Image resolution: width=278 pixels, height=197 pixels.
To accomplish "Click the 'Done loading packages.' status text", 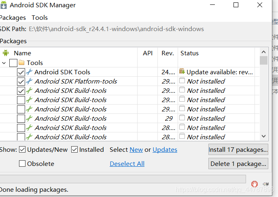I will coord(34,190).
